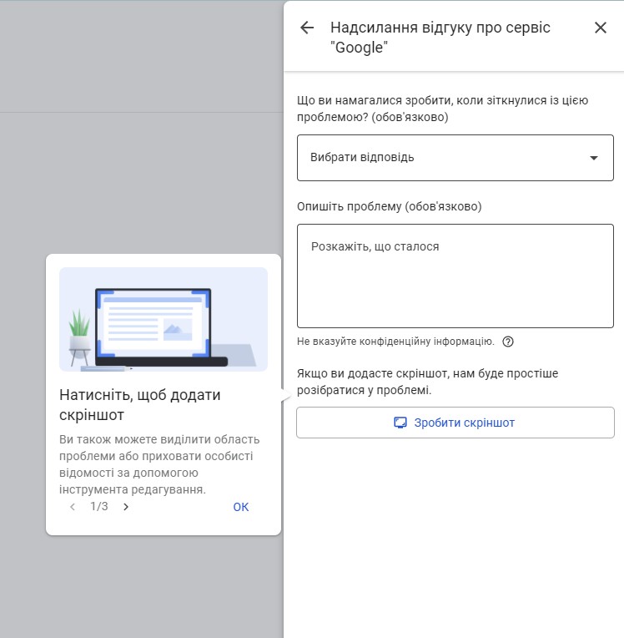Click the dropdown arrow in the answer selector
Viewport: 624px width, 638px height.
[x=594, y=158]
